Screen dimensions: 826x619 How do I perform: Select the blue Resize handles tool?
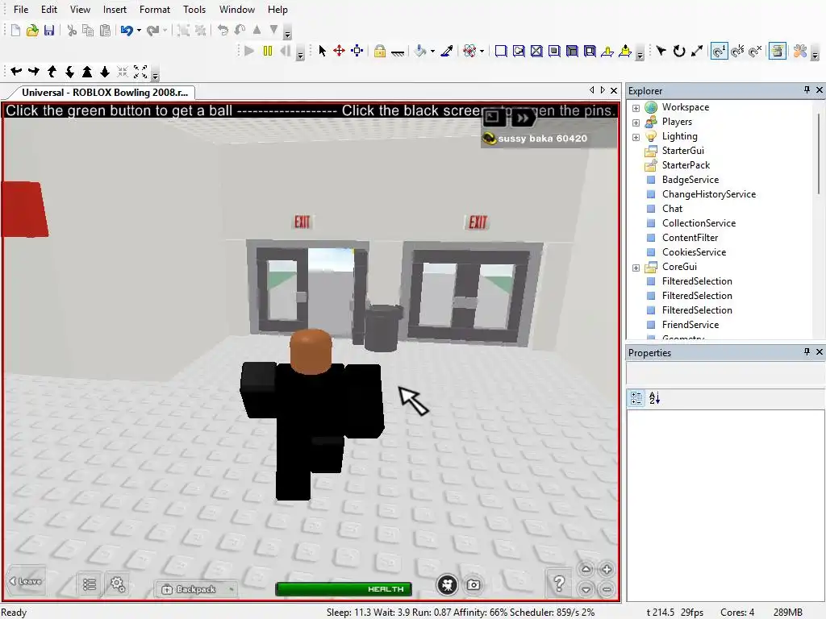click(357, 51)
